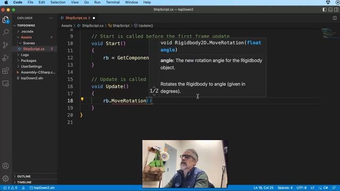Open the Code menu
Viewport: 340px width, 191px height.
[18, 2]
